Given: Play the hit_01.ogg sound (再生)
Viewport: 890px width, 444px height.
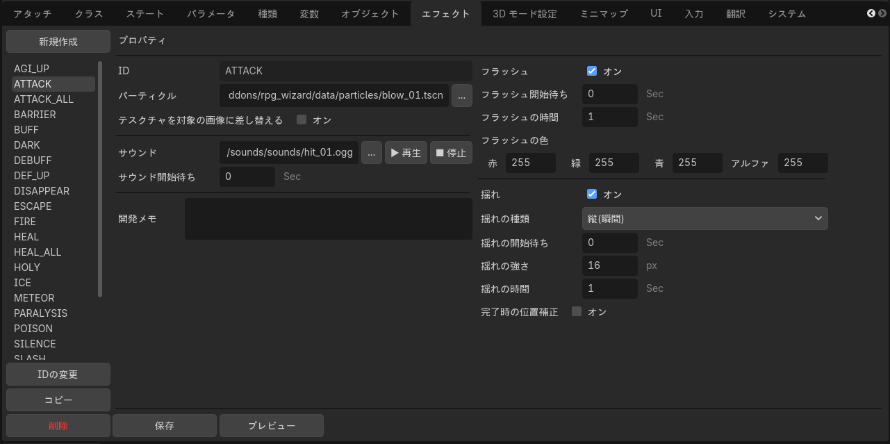Looking at the screenshot, I should point(406,153).
